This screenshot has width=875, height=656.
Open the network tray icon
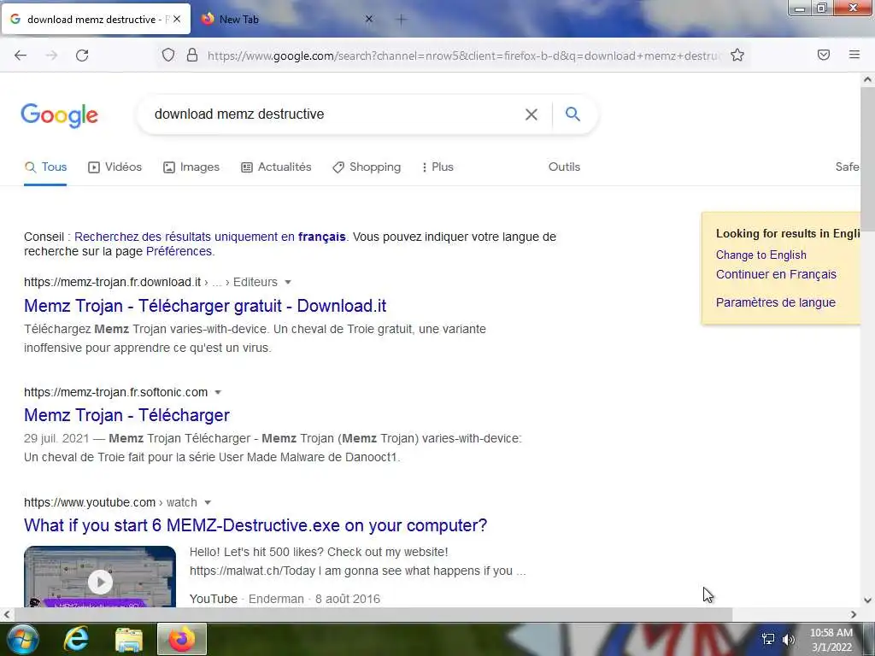tap(768, 639)
